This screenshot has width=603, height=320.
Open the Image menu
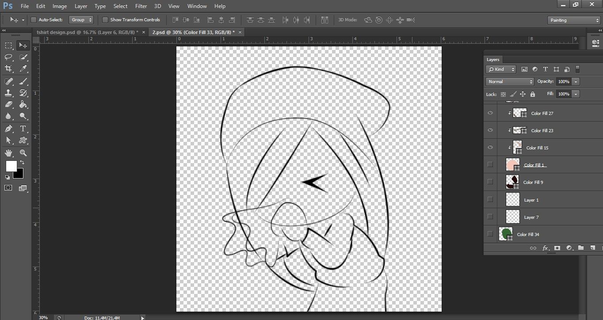point(60,6)
